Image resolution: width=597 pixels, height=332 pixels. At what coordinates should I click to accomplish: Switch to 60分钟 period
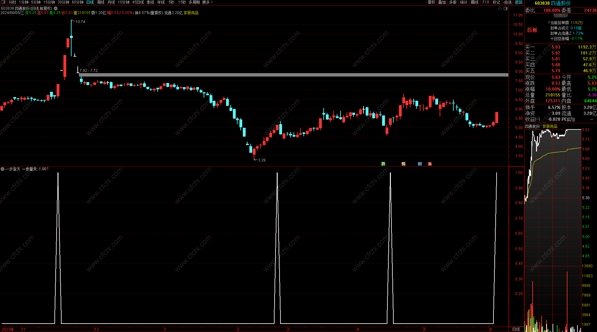coord(78,2)
